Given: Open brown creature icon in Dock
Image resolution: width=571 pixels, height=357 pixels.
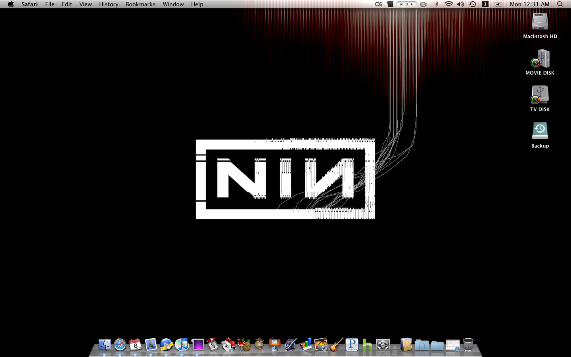Looking at the screenshot, I should 259,344.
